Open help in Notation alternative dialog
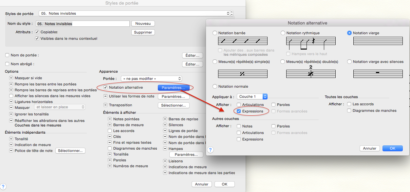The width and height of the screenshot is (410, 192). (211, 150)
